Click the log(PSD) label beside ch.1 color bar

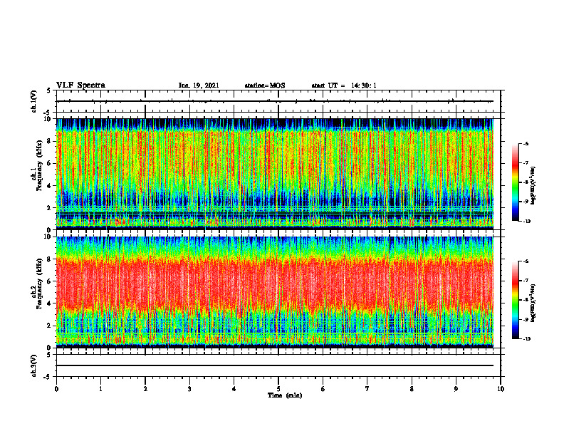click(x=534, y=186)
